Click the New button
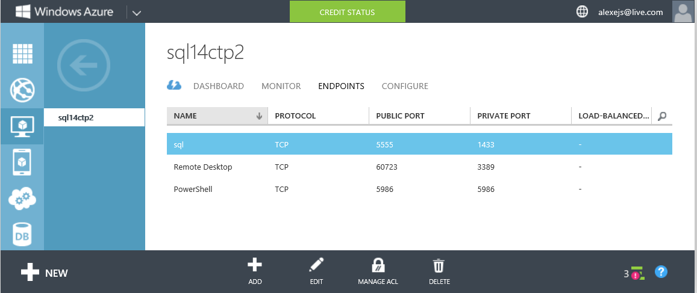Screen dimensions: 697x293 (x=44, y=272)
